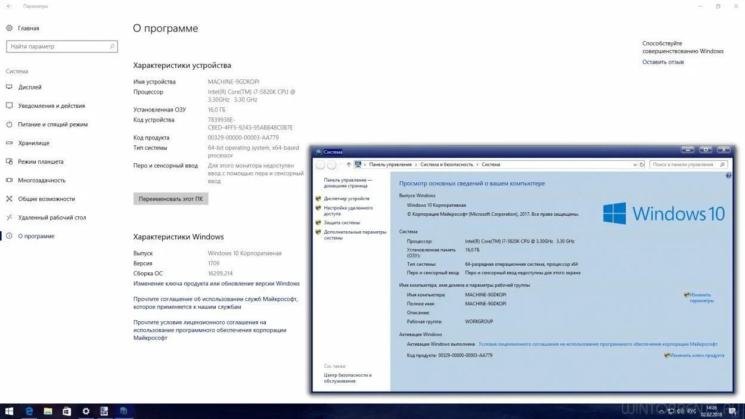
Task: Open the Windows Start menu
Action: tap(9, 411)
